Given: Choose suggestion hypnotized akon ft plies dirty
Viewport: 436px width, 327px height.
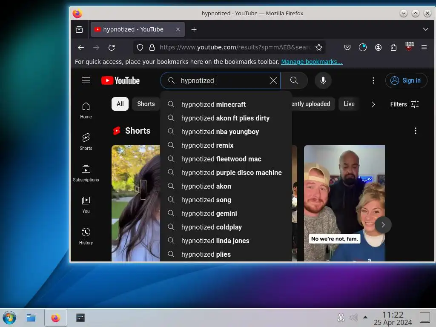Looking at the screenshot, I should [226, 118].
